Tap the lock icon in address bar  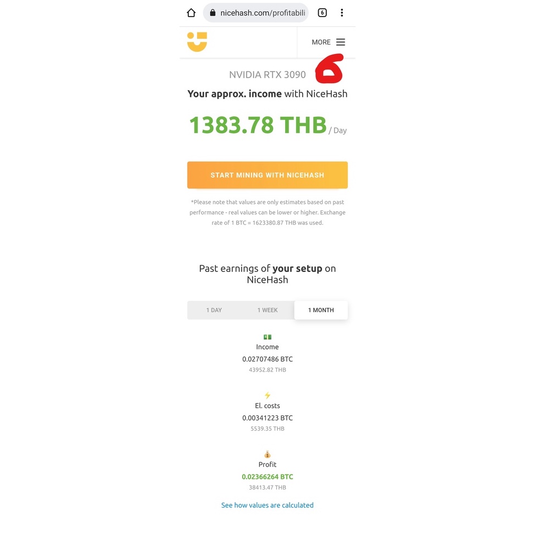coord(212,13)
